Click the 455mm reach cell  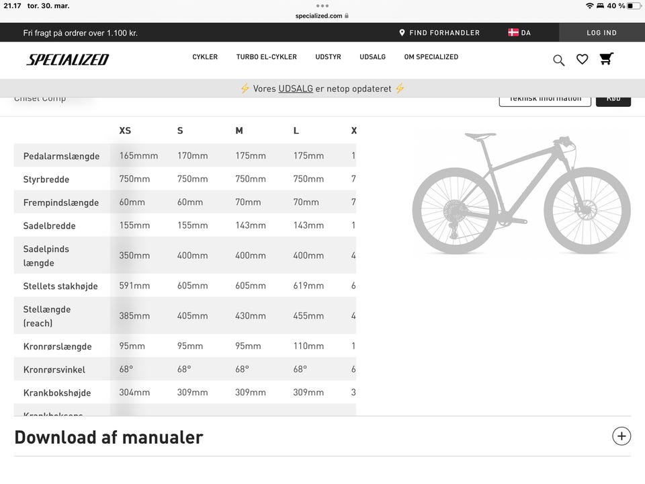click(x=308, y=316)
